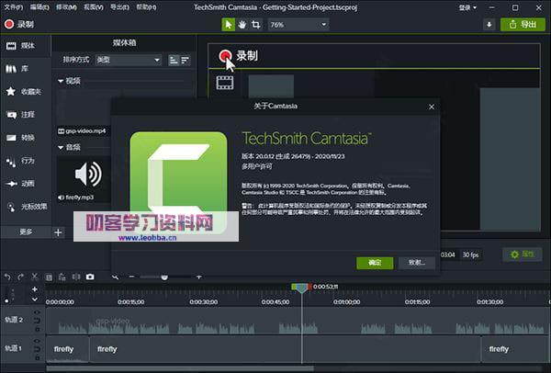Viewport: 551px width, 373px height.
Task: Click the Paste icon in timeline toolbar
Action: click(62, 277)
